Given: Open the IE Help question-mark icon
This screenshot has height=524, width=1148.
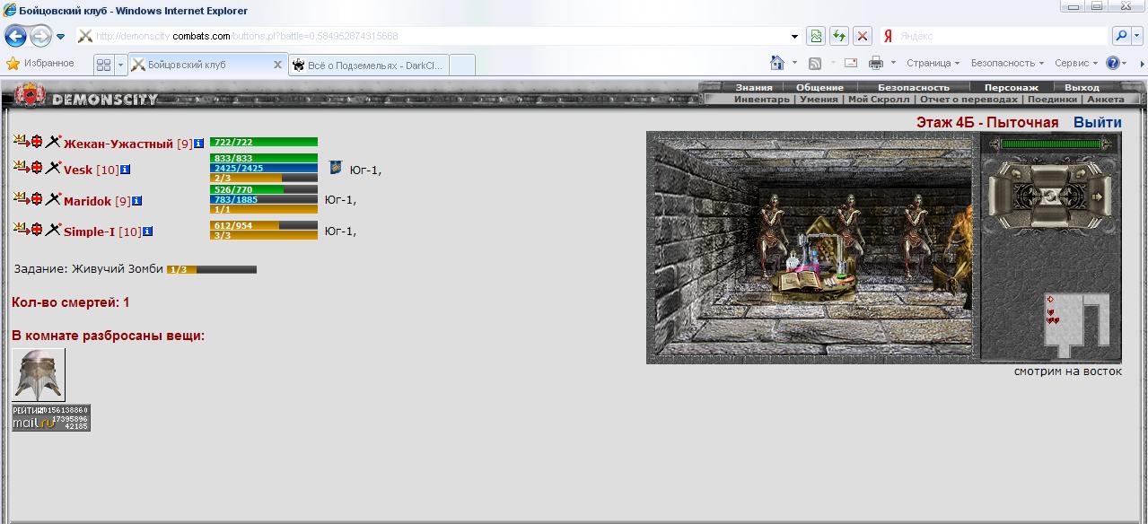Looking at the screenshot, I should 1113,63.
